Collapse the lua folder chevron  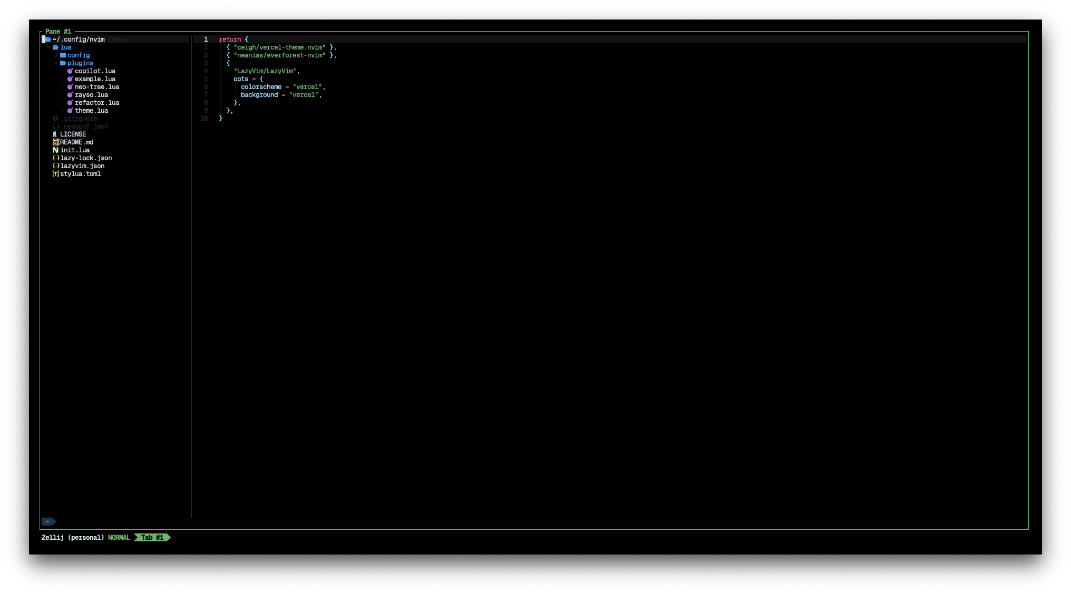tap(48, 47)
